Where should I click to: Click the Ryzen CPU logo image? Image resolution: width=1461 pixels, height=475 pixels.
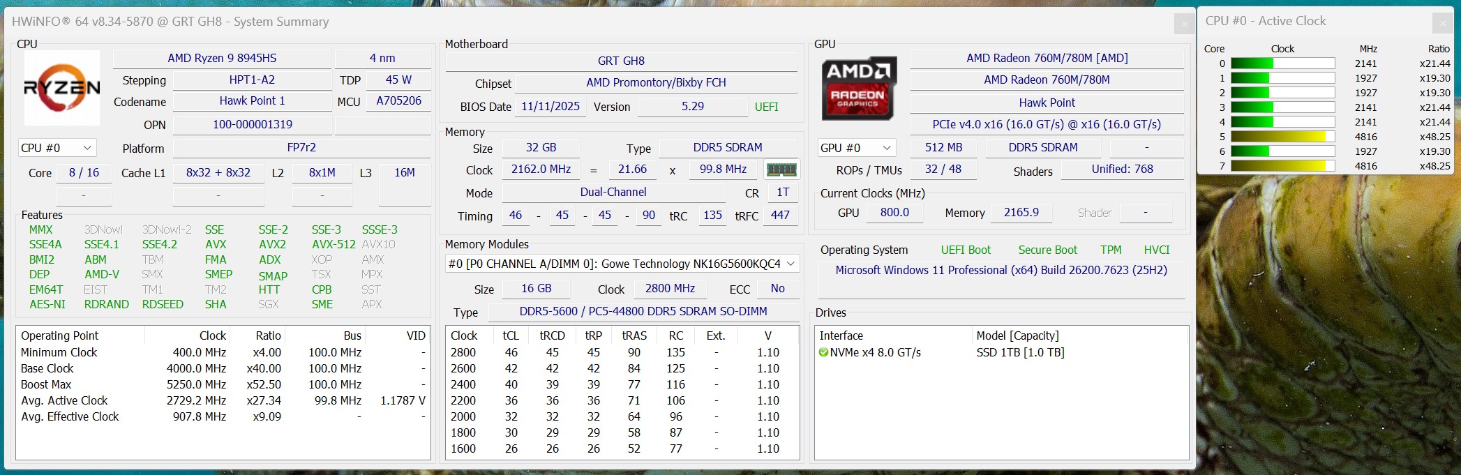point(61,88)
